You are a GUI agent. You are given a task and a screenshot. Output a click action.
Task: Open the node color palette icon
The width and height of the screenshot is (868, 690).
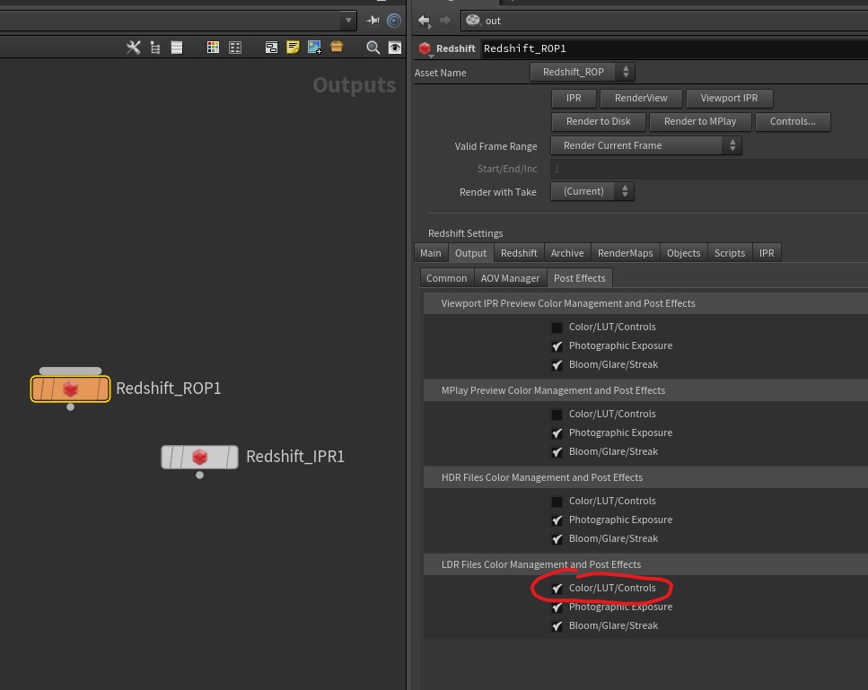(x=213, y=48)
